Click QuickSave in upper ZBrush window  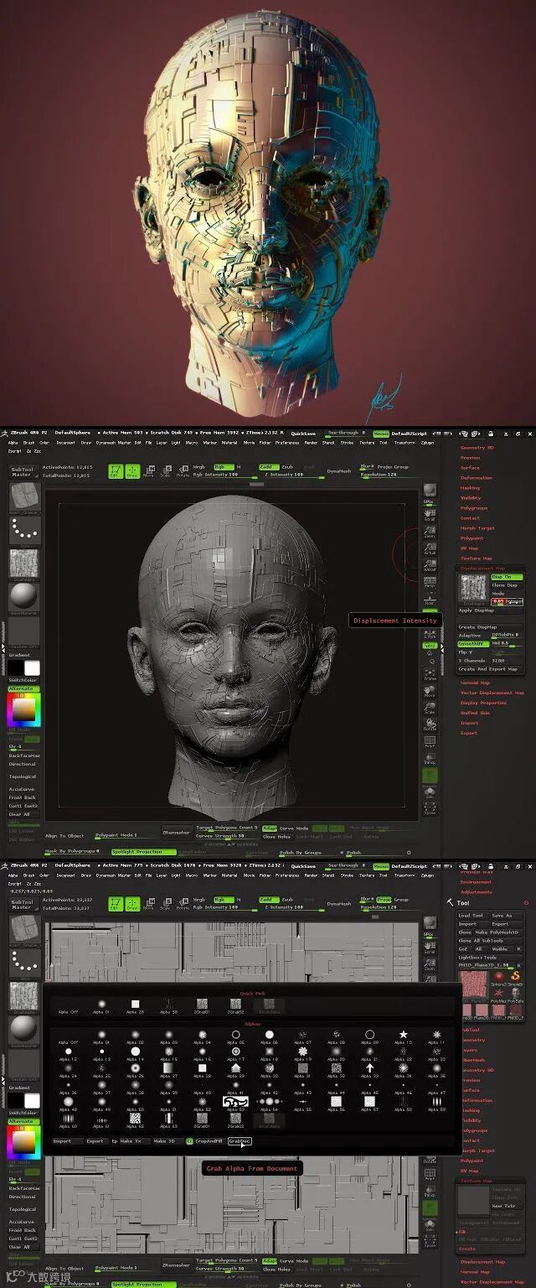tap(303, 433)
